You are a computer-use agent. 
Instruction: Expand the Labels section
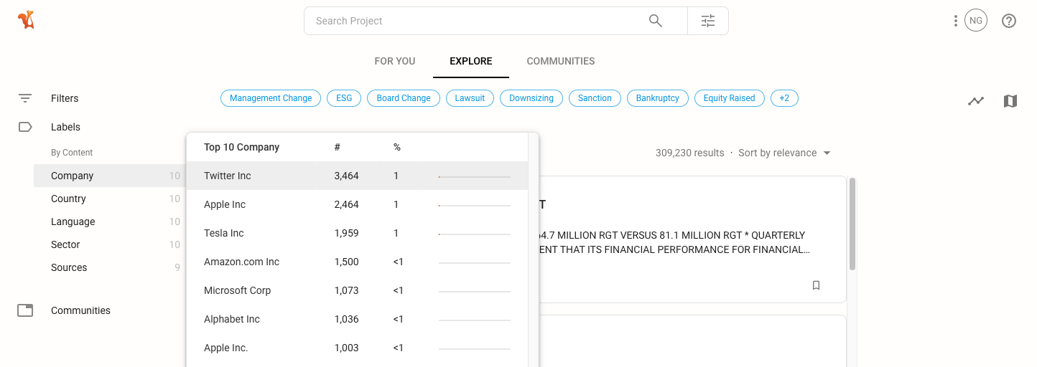coord(65,127)
